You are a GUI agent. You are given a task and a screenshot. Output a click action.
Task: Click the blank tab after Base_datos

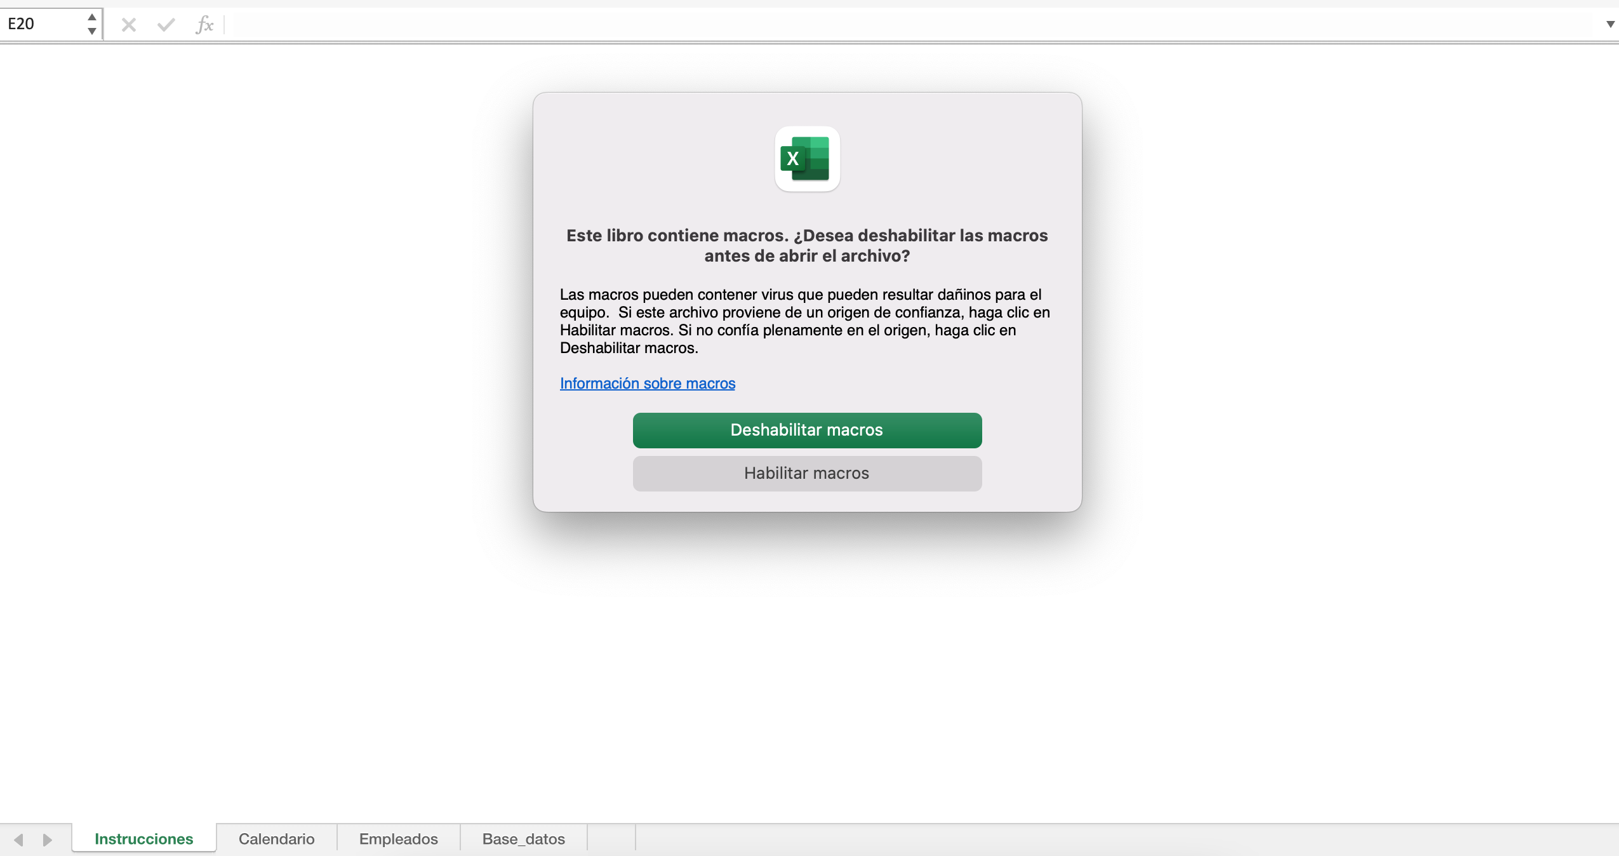coord(611,839)
